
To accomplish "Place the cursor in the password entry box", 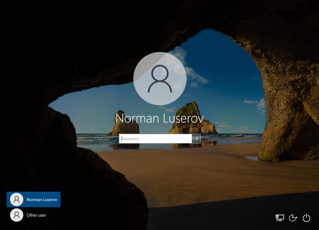I will pos(155,139).
